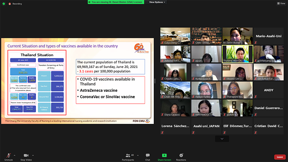Screen dimensions: 288x162
Task: Leave the meeting
Action: 280,157
